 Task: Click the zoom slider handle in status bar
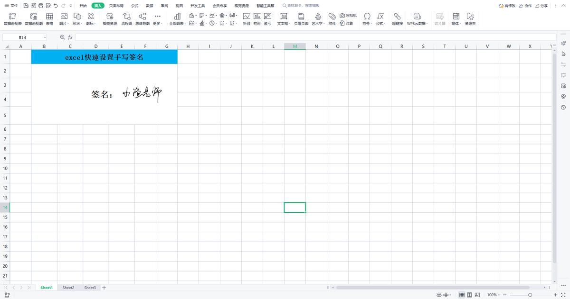click(530, 295)
